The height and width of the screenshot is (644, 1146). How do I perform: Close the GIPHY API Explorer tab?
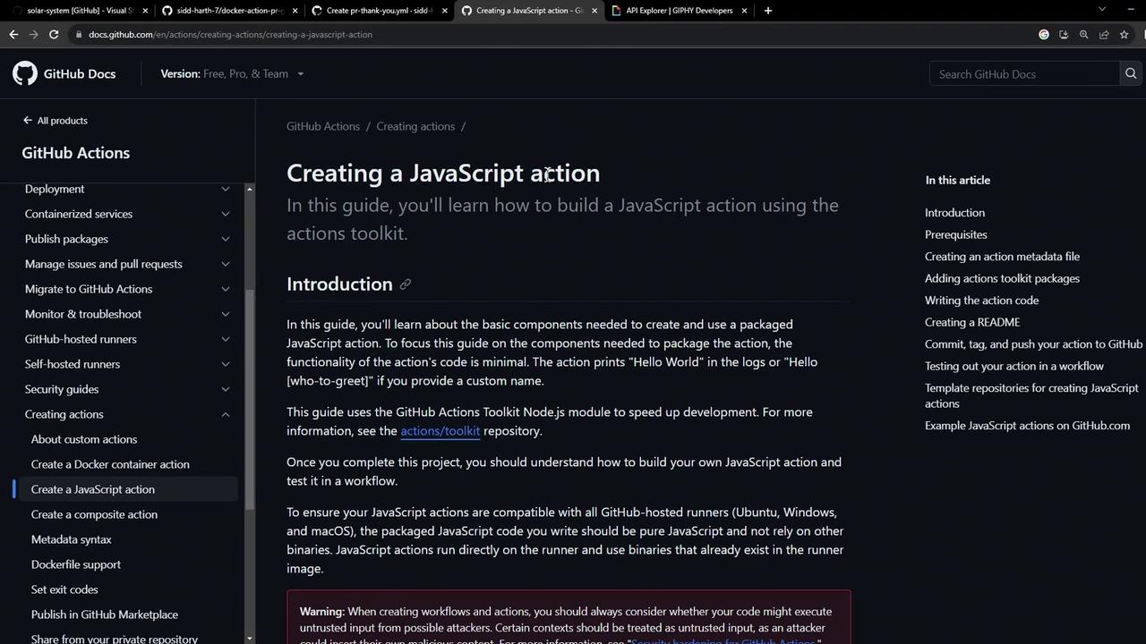click(743, 11)
